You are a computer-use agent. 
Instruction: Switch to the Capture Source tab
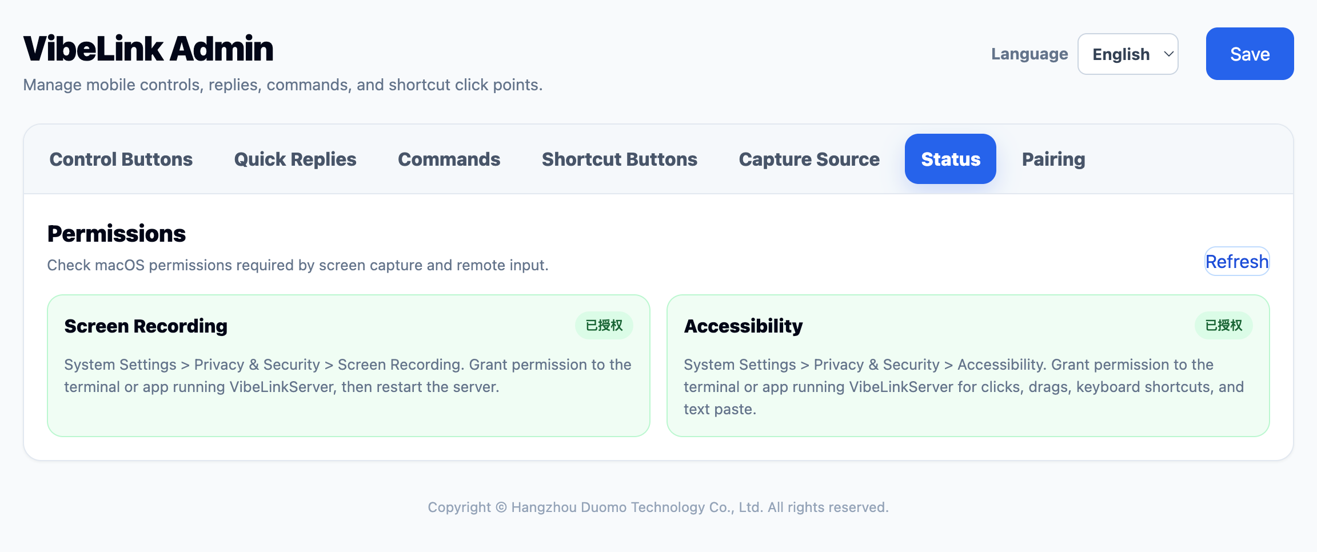click(x=809, y=159)
